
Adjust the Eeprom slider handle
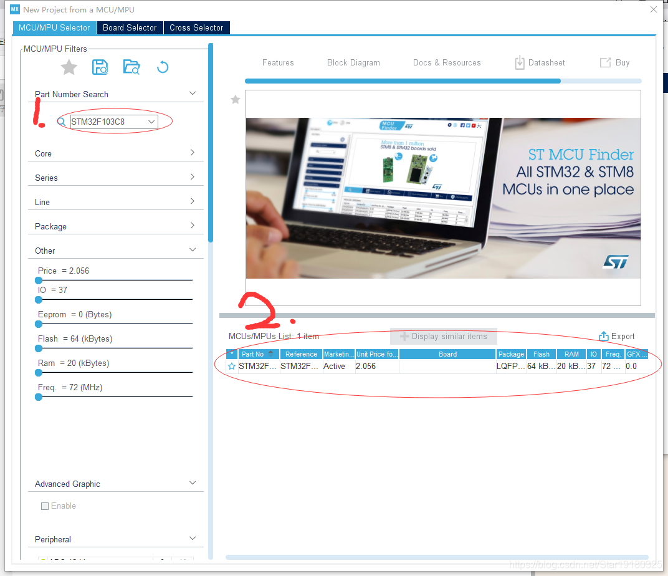tap(39, 324)
